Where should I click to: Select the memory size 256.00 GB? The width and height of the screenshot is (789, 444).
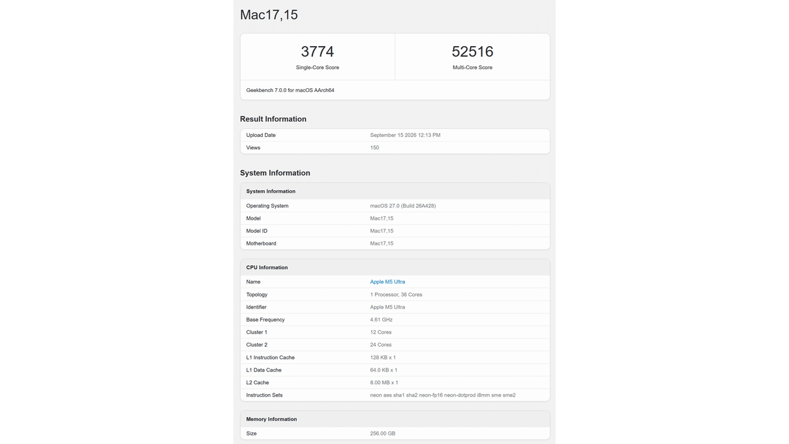coord(383,433)
